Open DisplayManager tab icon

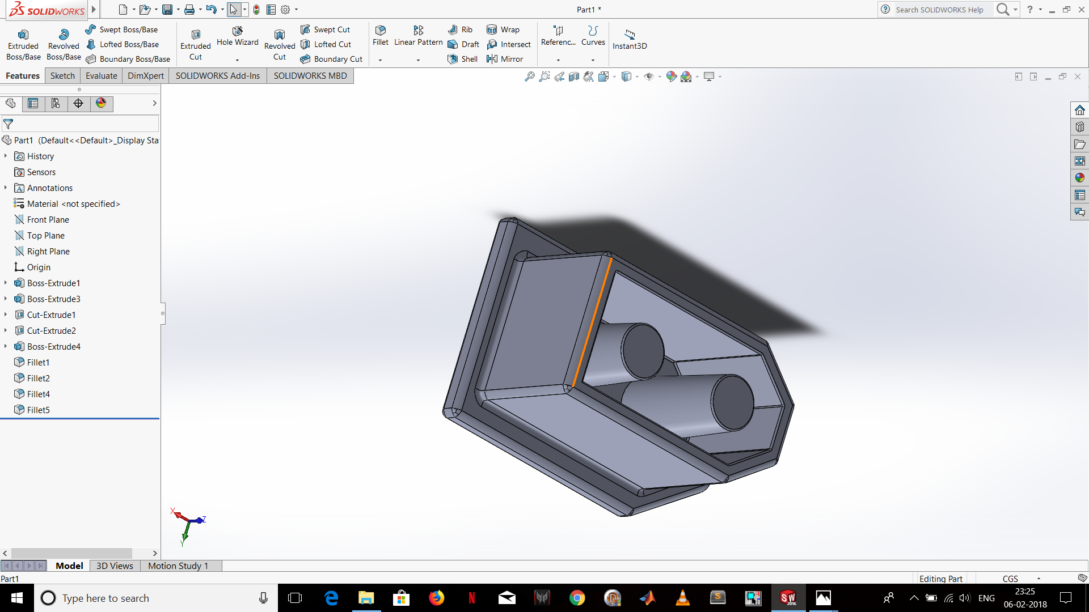(x=101, y=103)
